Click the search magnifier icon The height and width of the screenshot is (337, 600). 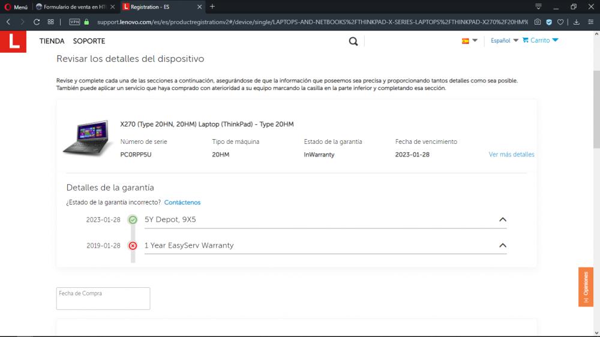click(x=353, y=41)
